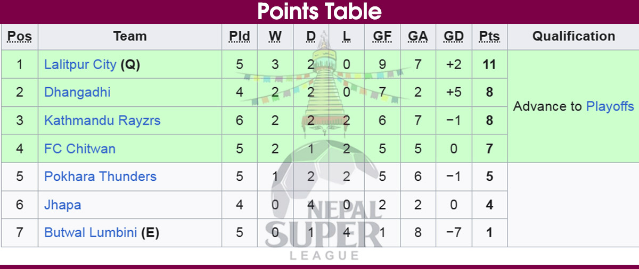Open Kathmandu Rayzrs team page
Image resolution: width=639 pixels, height=269 pixels.
102,121
